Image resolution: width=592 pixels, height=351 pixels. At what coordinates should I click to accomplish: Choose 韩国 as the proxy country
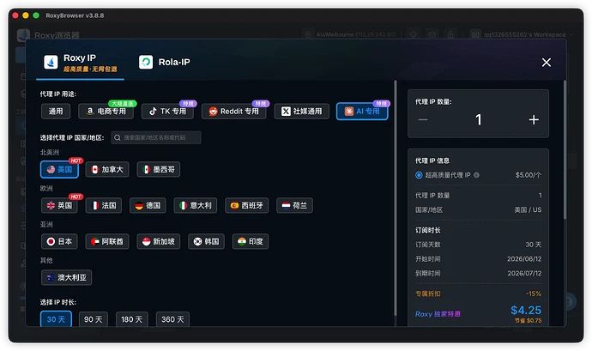pyautogui.click(x=206, y=241)
